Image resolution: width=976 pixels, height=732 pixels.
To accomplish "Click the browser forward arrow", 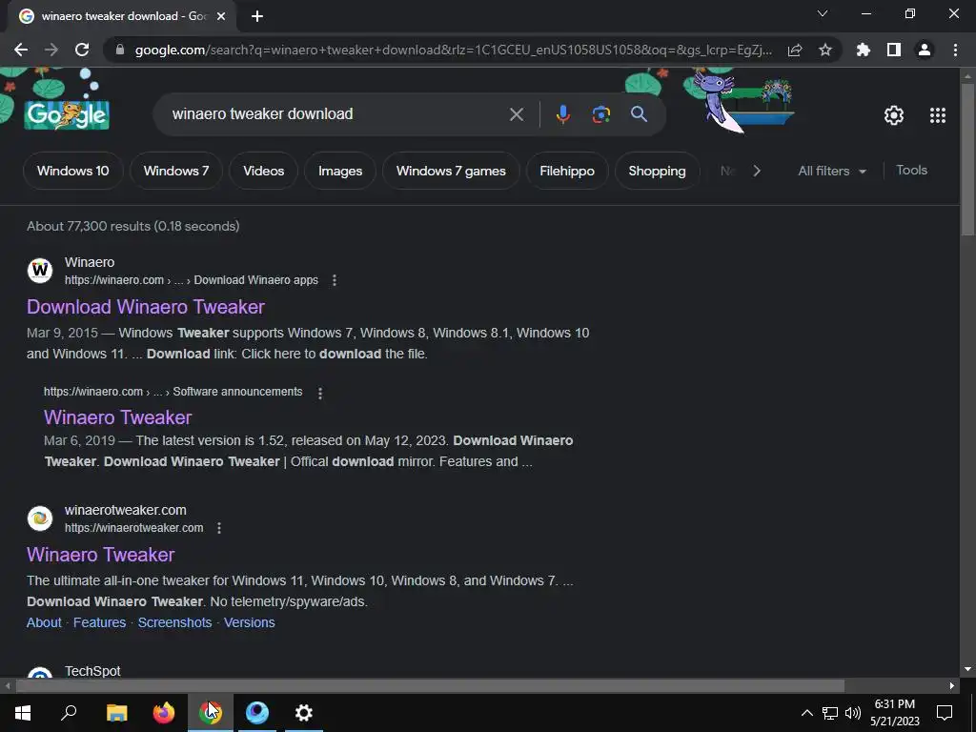I will [51, 50].
